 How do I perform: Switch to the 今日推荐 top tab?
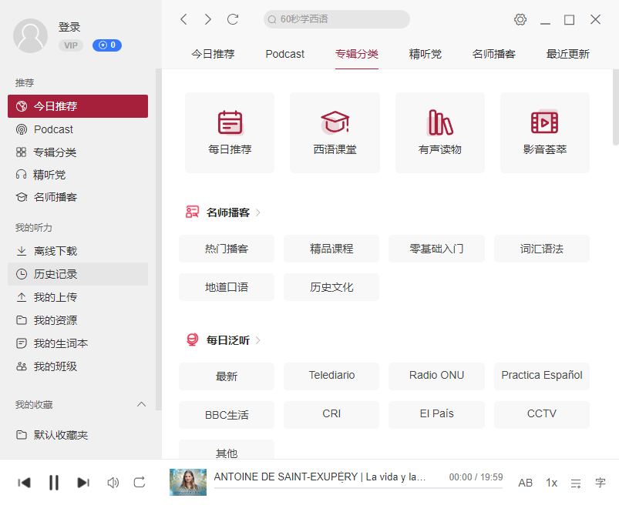point(213,54)
